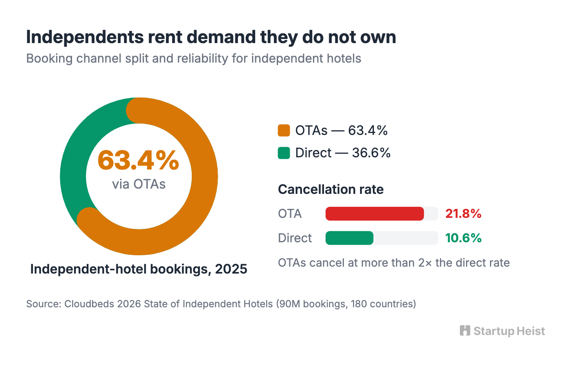Click the 'Cancellation rate' heading
This screenshot has height=365, width=573.
tap(330, 189)
